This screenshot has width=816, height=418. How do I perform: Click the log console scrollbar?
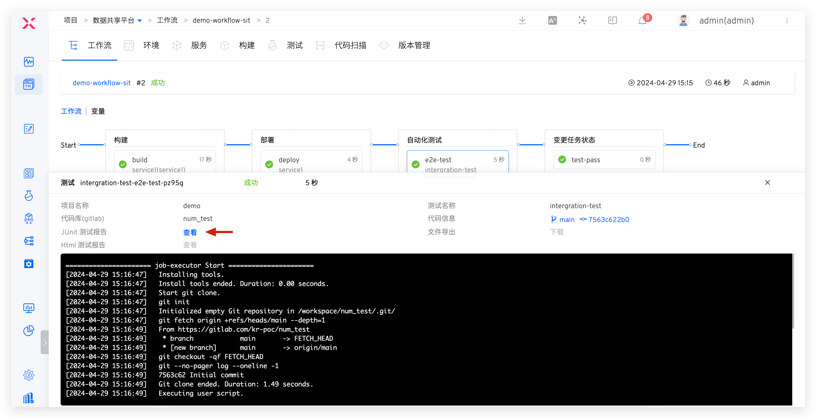click(x=793, y=291)
